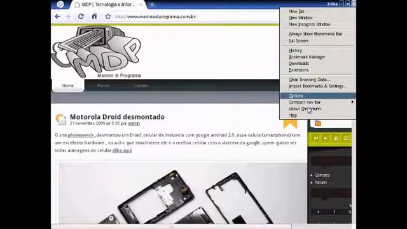Click the Menino di Programa tagline
Screen dimensions: 407x229
pos(119,76)
